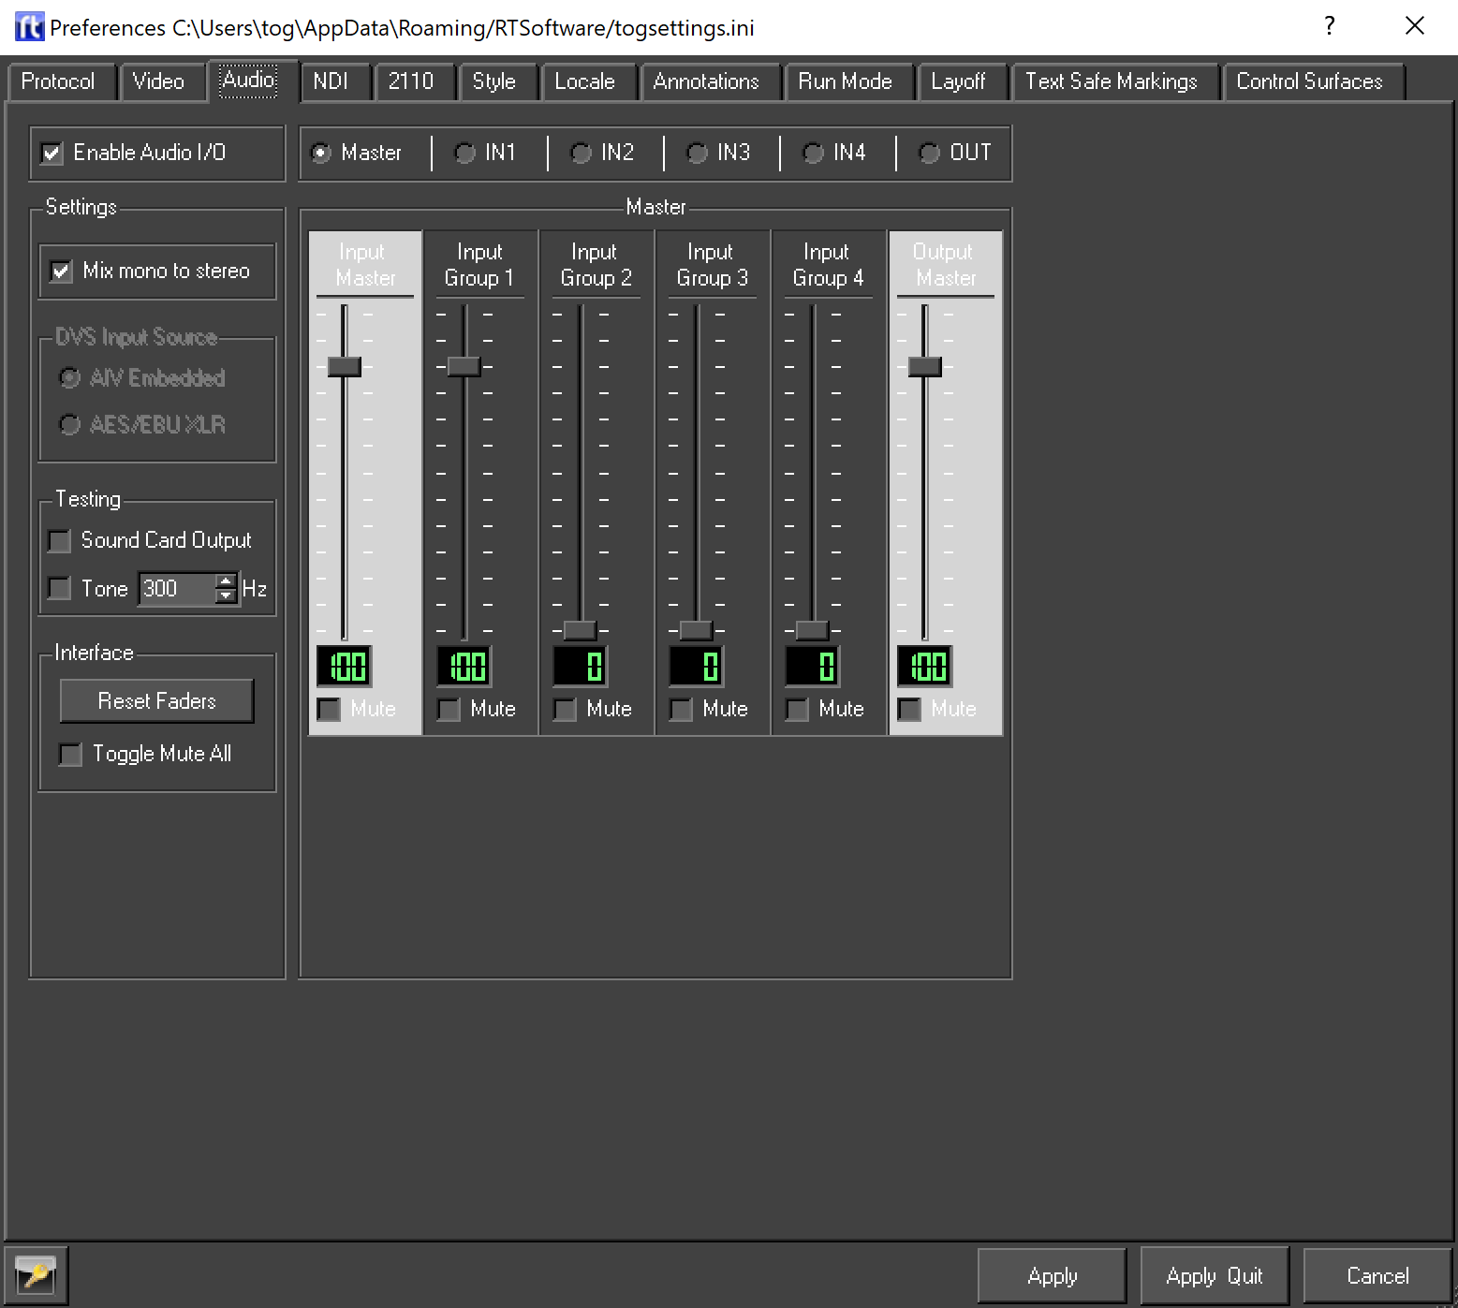
Task: Select the IN2 radio button
Action: point(581,153)
